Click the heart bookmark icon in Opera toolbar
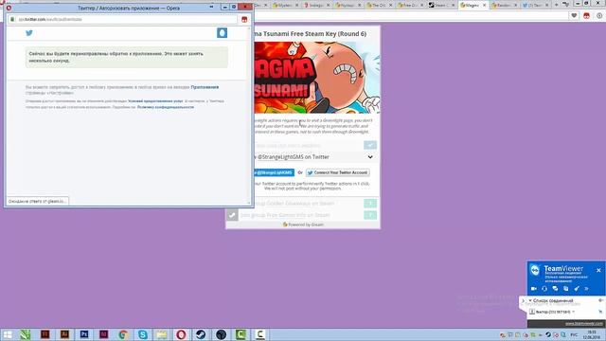606x341 pixels. 574,16
